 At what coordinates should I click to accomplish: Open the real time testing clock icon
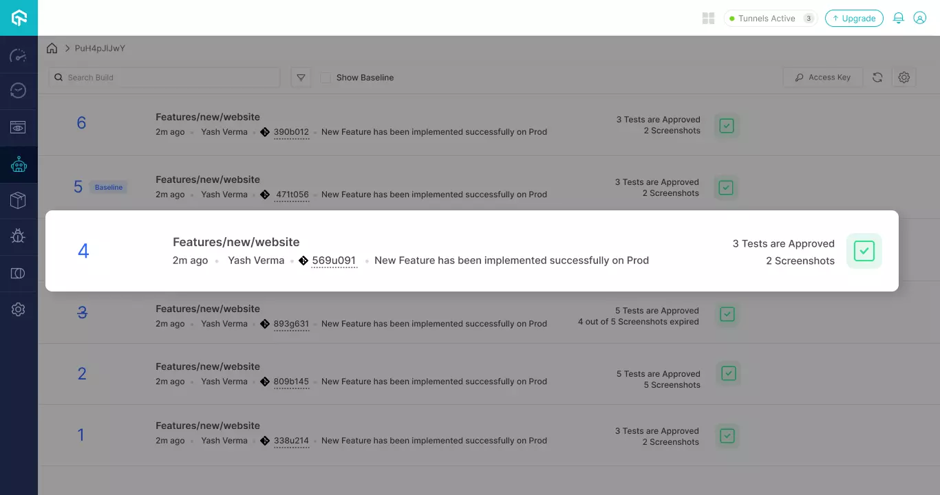(x=19, y=91)
